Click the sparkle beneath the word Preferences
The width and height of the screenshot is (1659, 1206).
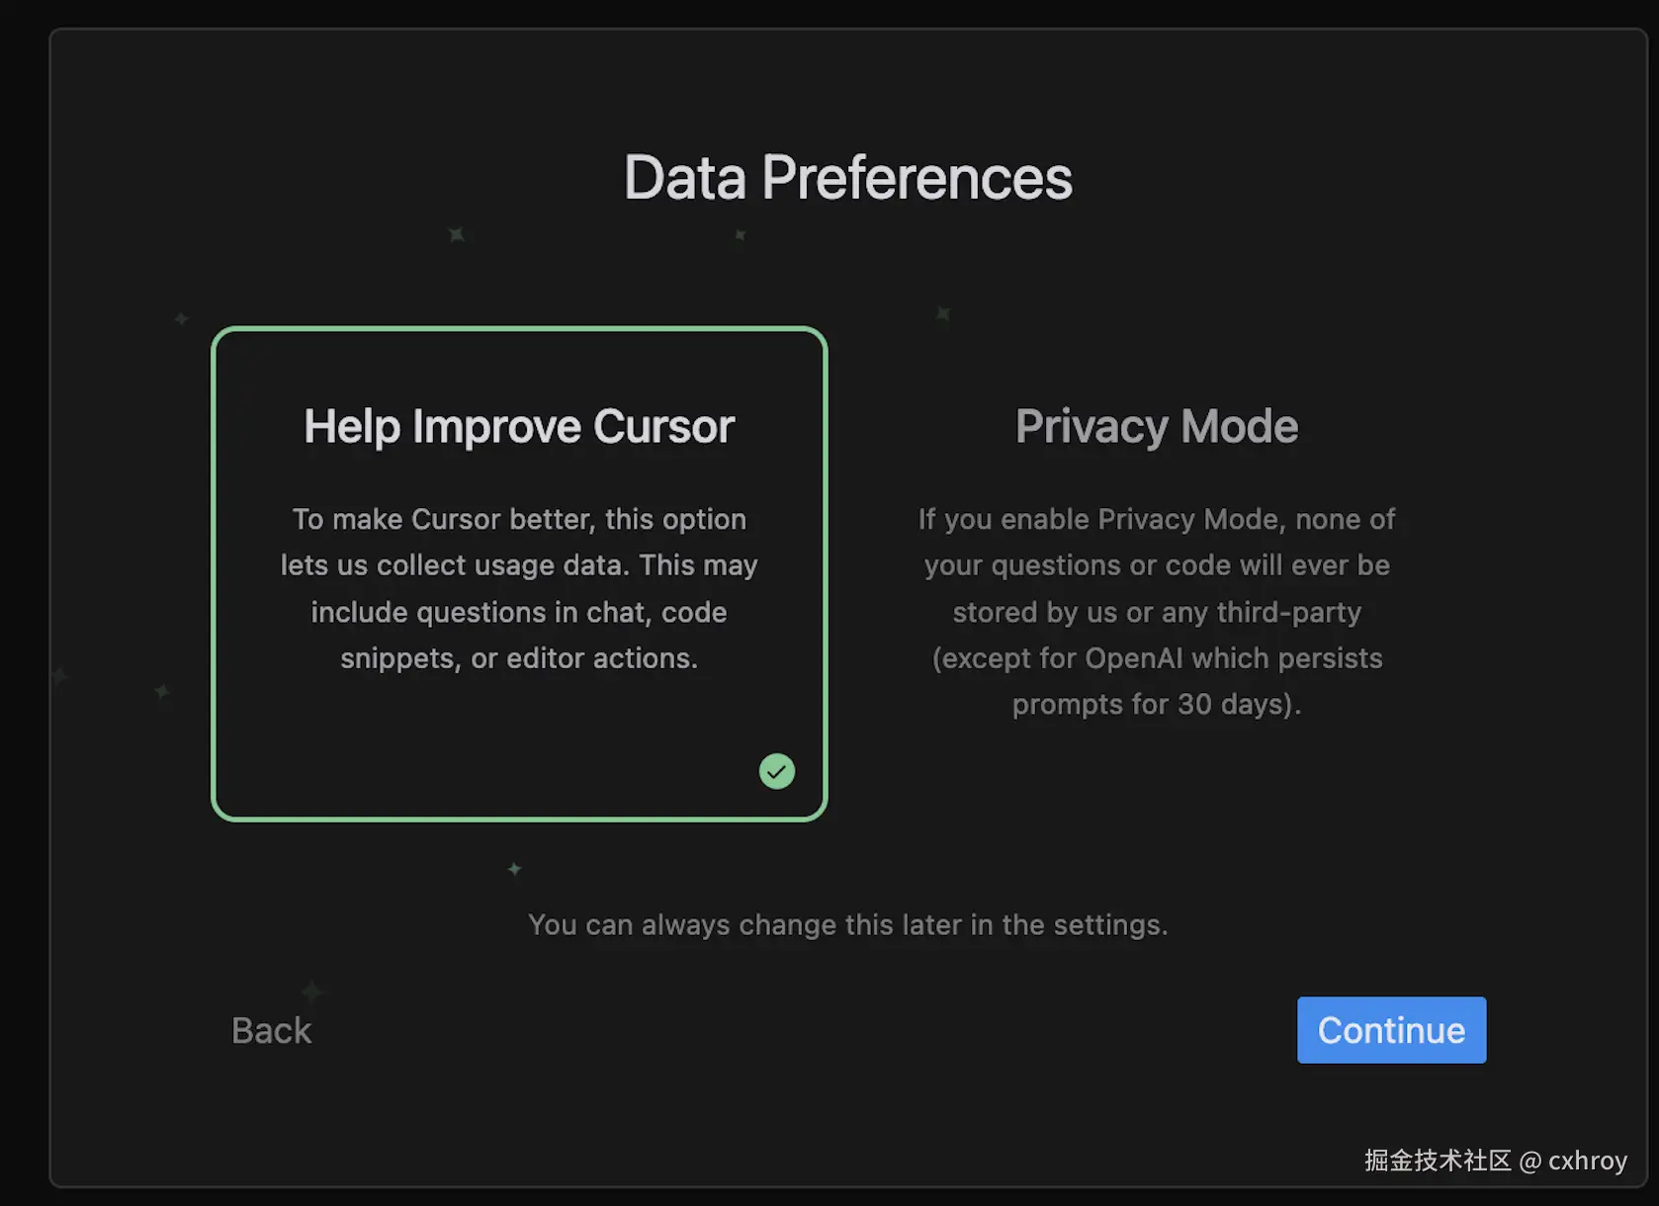pyautogui.click(x=740, y=235)
